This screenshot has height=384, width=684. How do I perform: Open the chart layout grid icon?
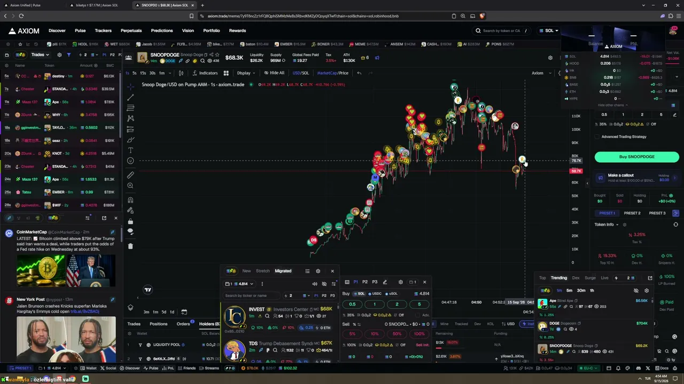226,73
